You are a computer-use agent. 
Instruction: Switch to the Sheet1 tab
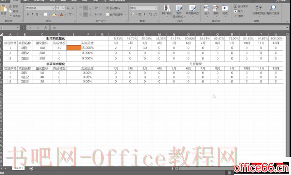pyautogui.click(x=18, y=168)
